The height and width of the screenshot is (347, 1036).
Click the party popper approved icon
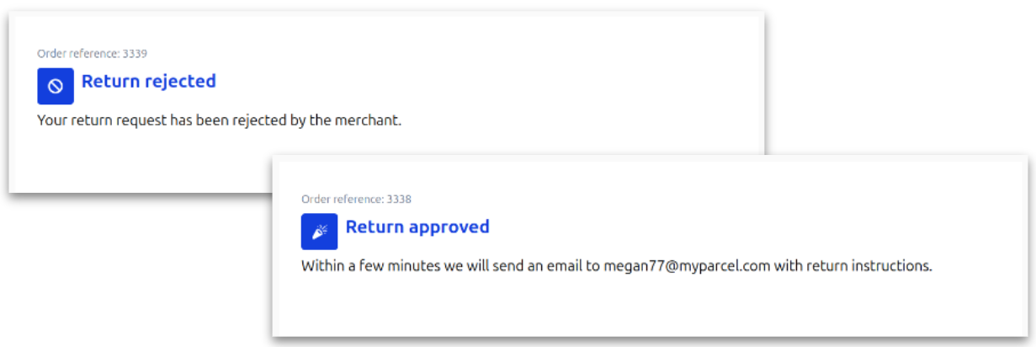pyautogui.click(x=320, y=232)
